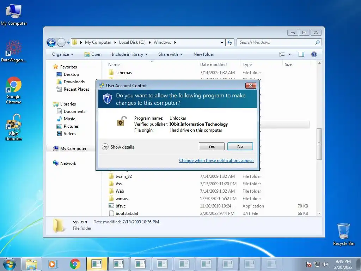Click the Explorer Back arrow button
This screenshot has height=271, width=361.
(51, 42)
